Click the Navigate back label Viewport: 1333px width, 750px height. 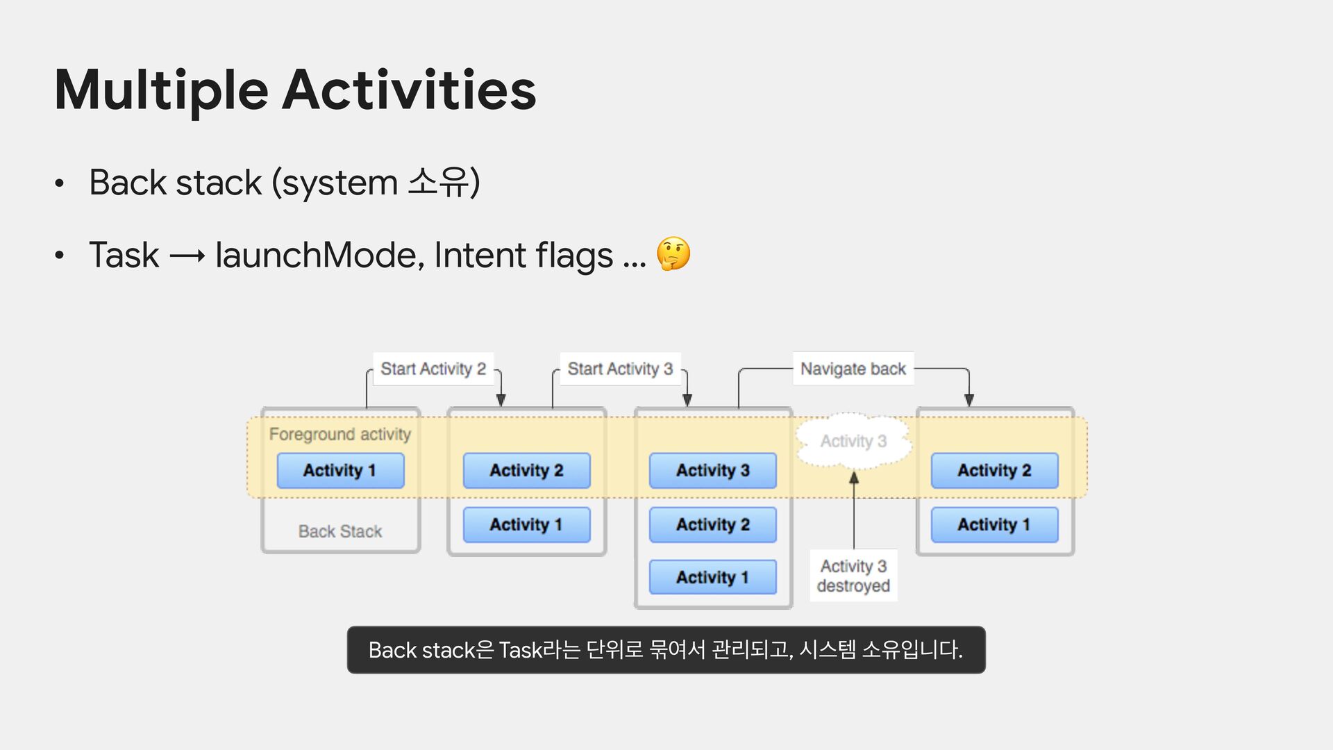pos(853,369)
